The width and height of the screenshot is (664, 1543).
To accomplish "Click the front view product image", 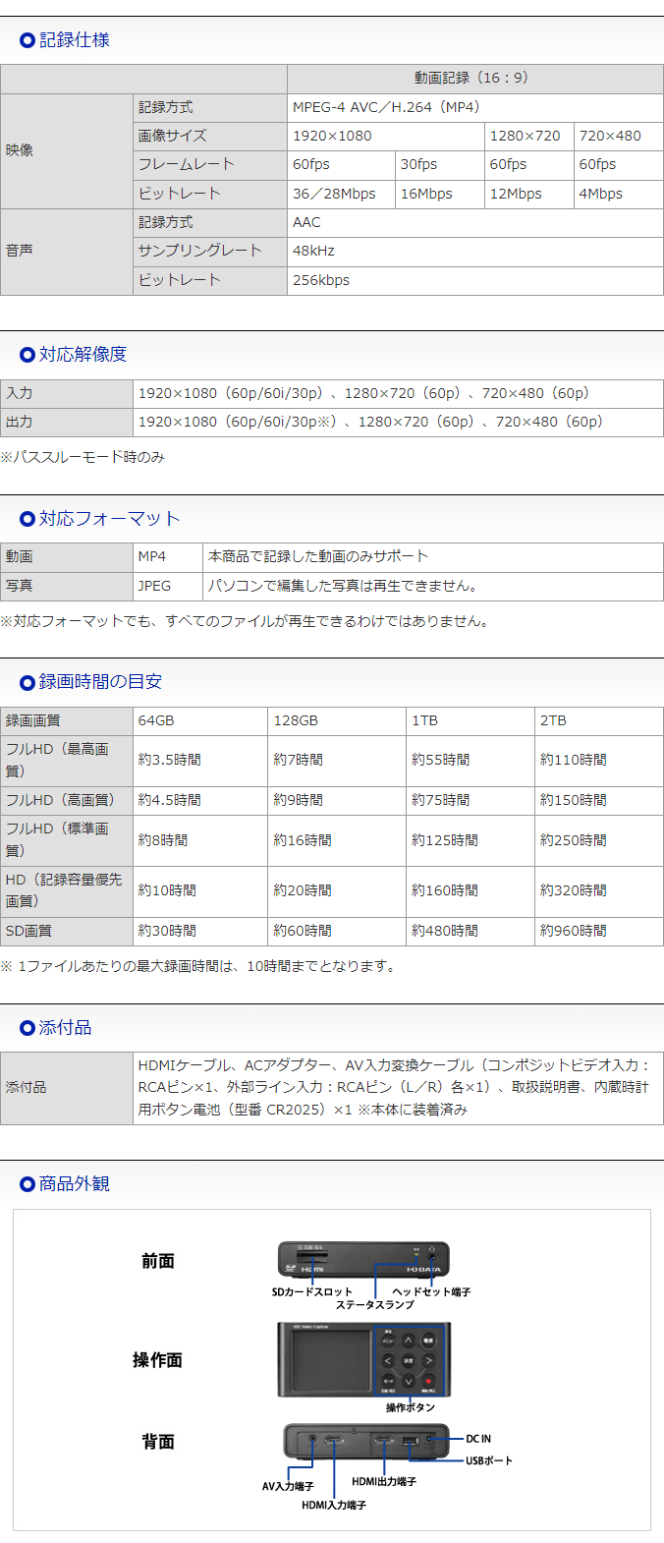I will (363, 1260).
